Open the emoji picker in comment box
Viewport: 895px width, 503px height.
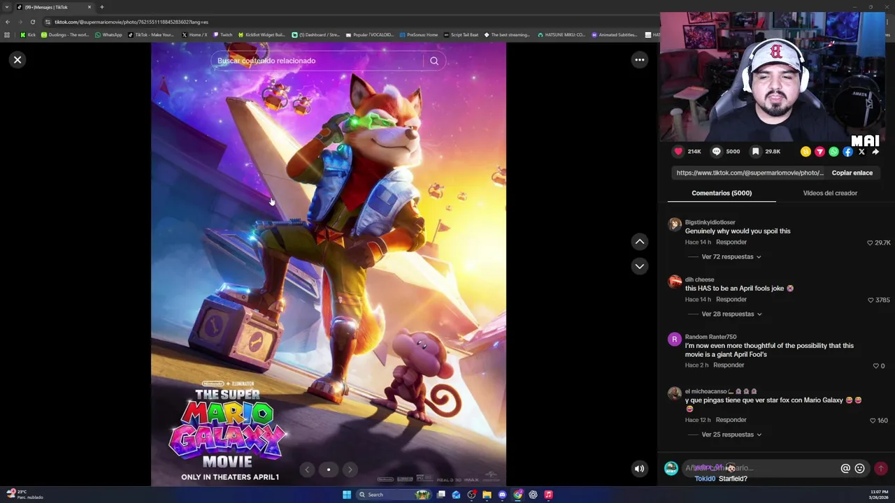[x=859, y=469]
